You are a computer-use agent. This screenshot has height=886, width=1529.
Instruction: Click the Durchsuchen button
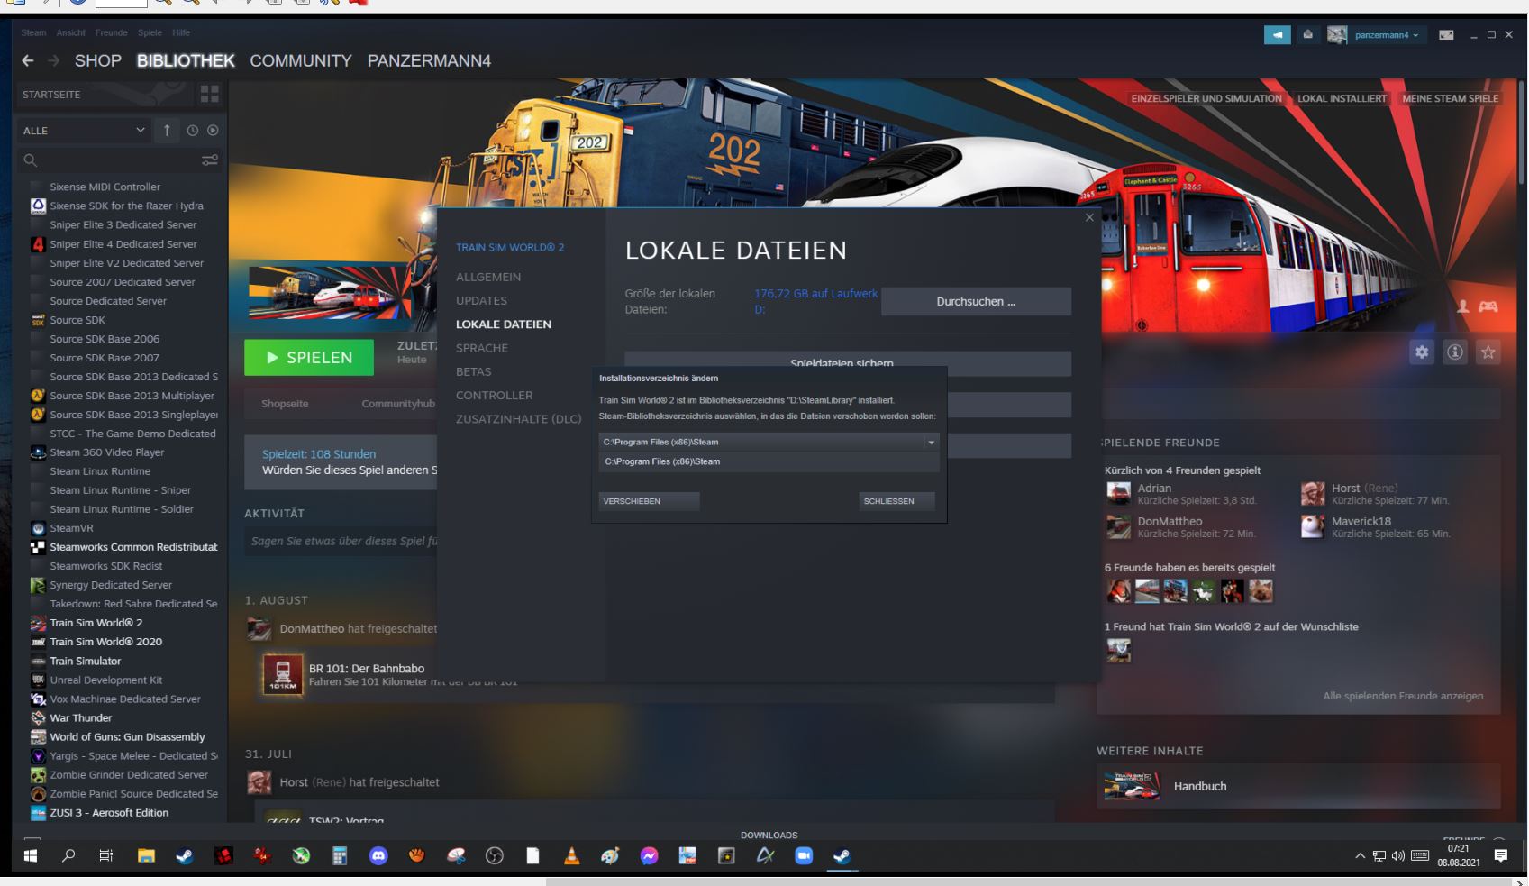976,301
